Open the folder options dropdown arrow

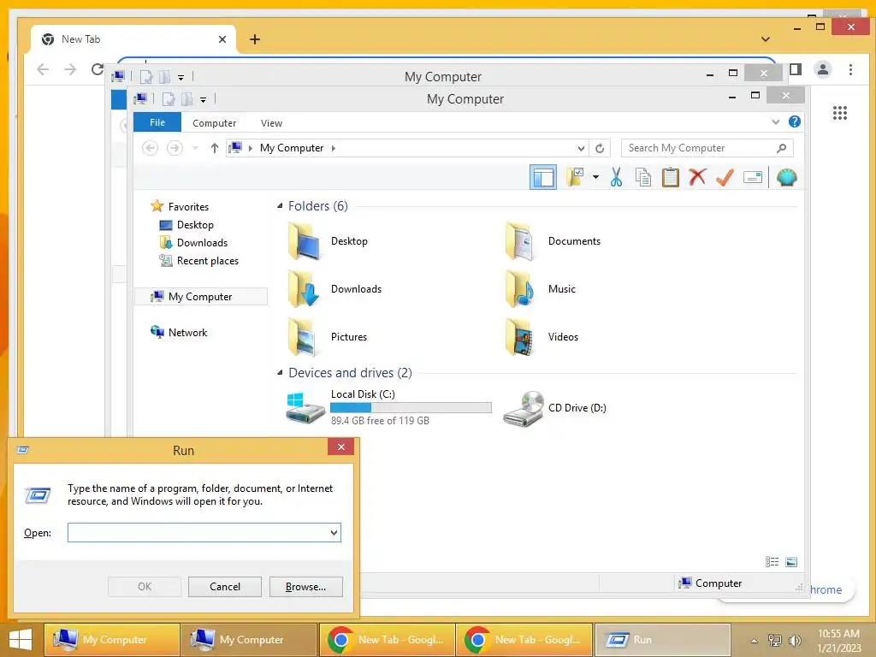(x=595, y=178)
